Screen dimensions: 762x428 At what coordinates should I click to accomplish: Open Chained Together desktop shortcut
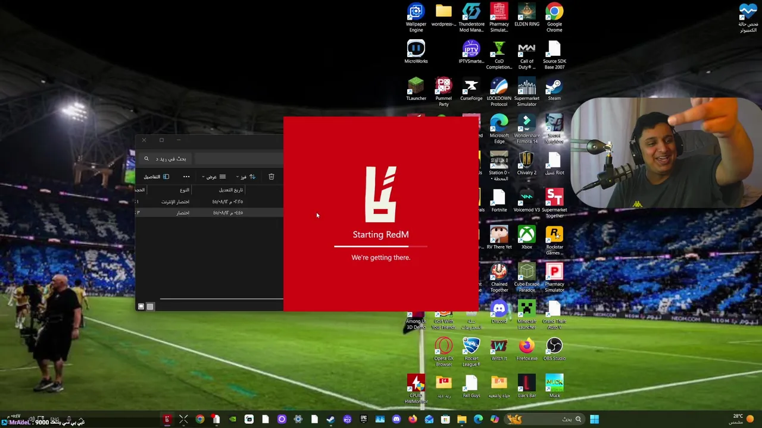[x=499, y=277]
